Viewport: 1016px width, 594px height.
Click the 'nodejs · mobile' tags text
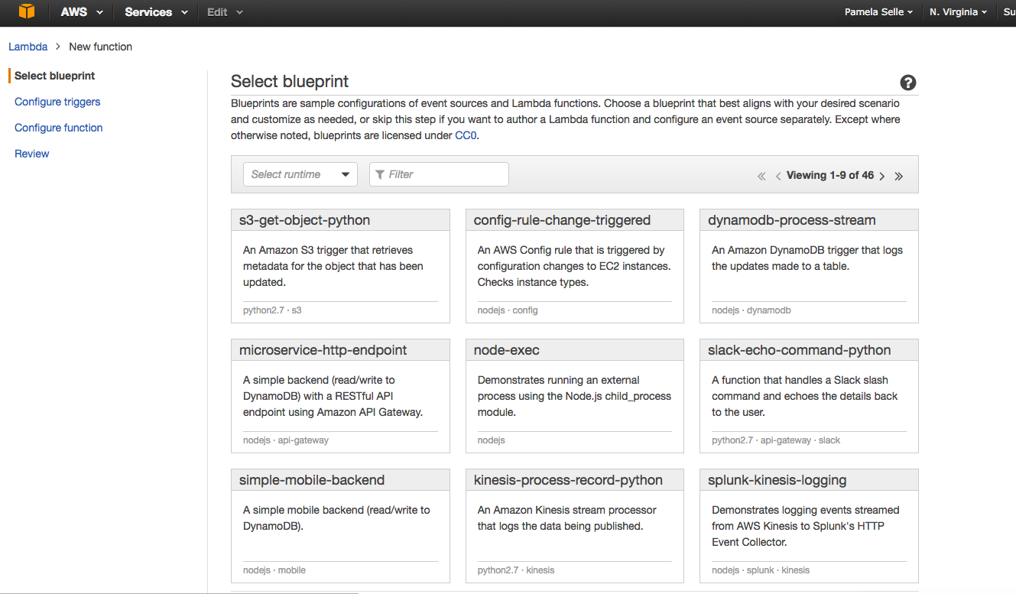pyautogui.click(x=274, y=570)
